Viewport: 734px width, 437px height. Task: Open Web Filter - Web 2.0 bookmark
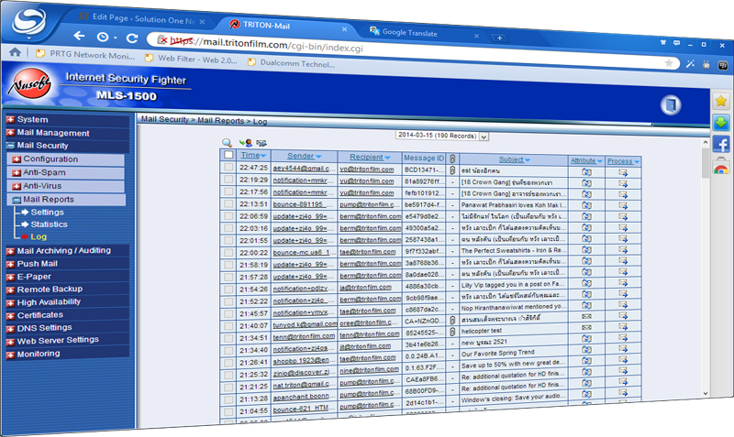191,59
